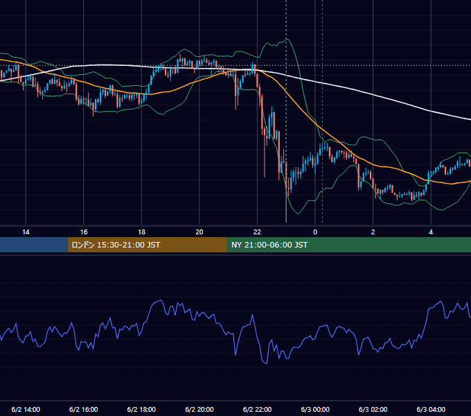Click the 4 hour axis label
The height and width of the screenshot is (416, 471).
431,232
